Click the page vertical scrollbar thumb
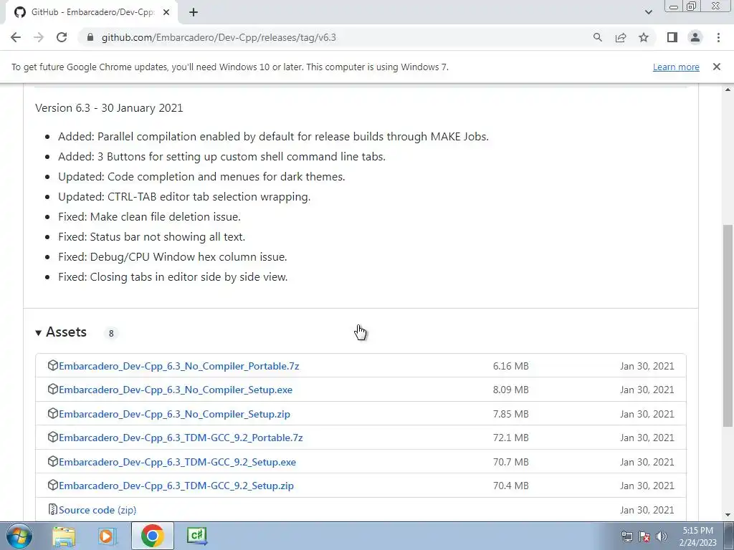The width and height of the screenshot is (734, 550). click(728, 326)
